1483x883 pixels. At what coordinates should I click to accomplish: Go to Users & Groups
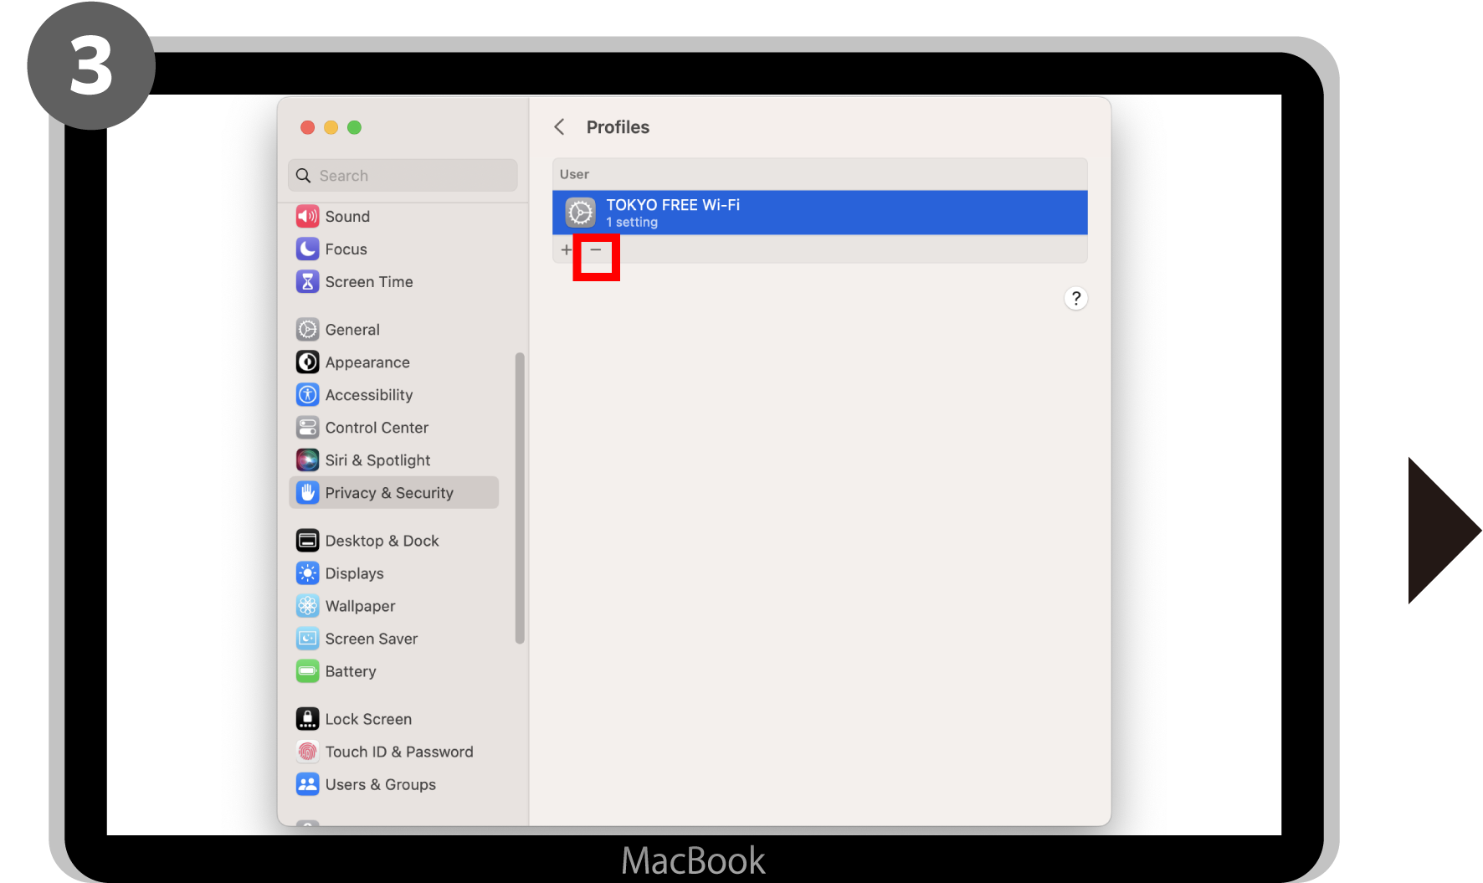point(380,784)
